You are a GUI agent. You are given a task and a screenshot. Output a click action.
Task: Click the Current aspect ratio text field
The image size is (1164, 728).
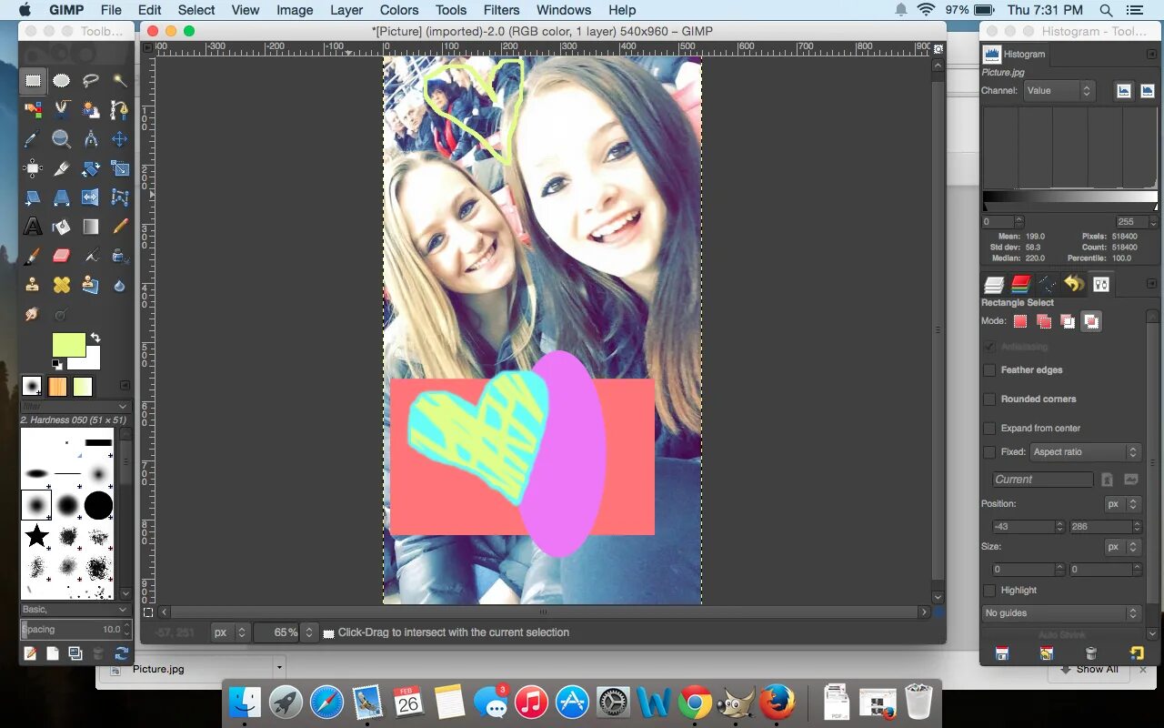pos(1042,480)
